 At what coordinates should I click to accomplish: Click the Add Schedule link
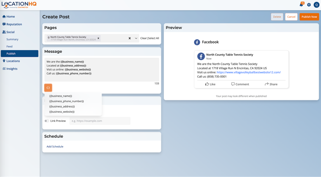pyautogui.click(x=55, y=146)
